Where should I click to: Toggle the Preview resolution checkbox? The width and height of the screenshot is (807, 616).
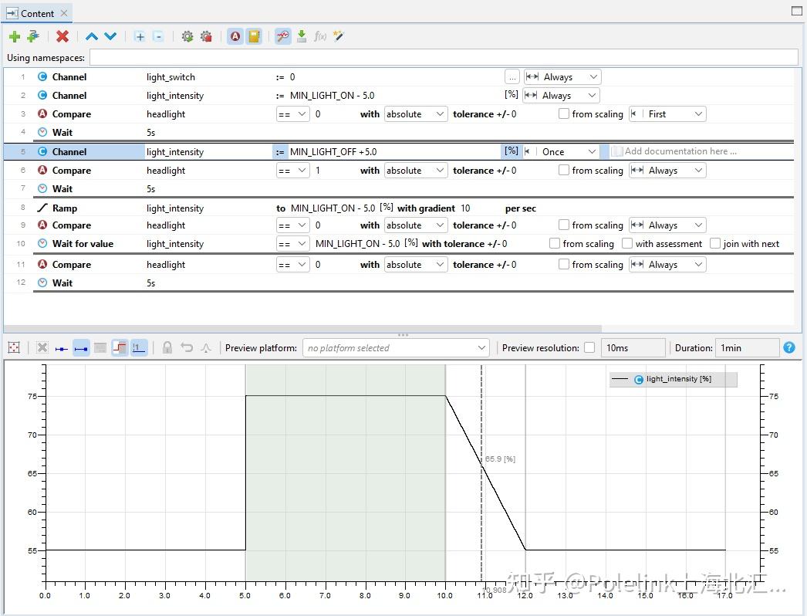pyautogui.click(x=589, y=348)
